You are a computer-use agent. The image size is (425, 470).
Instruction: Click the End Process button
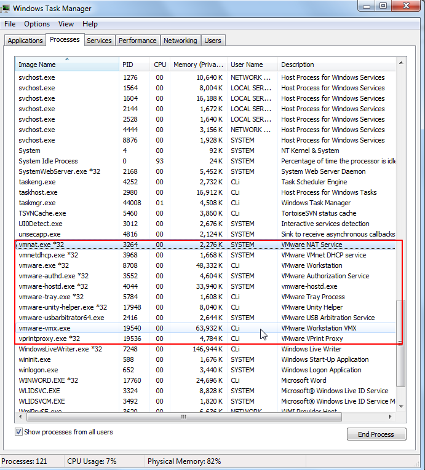[376, 434]
